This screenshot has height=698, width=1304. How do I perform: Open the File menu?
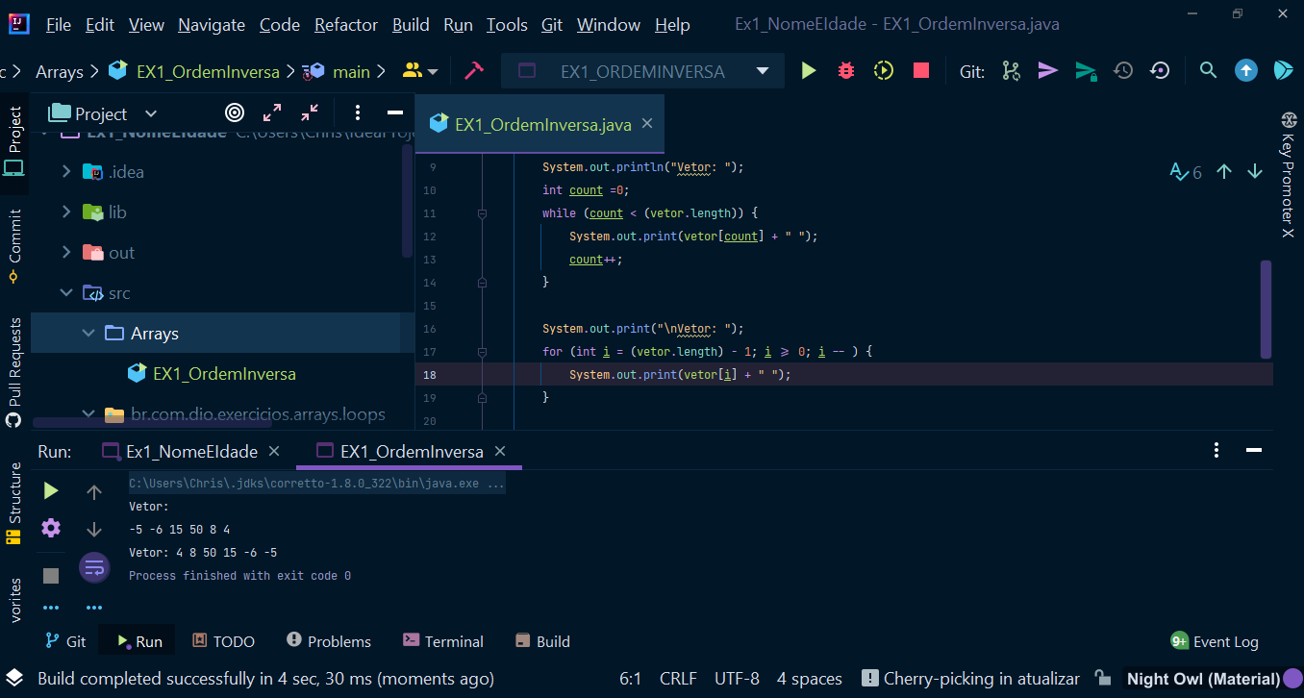coord(59,25)
